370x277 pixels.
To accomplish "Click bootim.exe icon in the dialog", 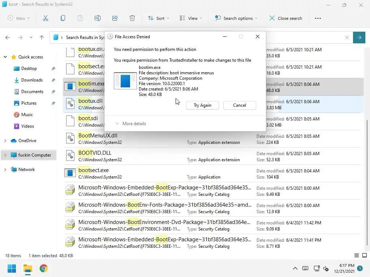I will coord(125,80).
